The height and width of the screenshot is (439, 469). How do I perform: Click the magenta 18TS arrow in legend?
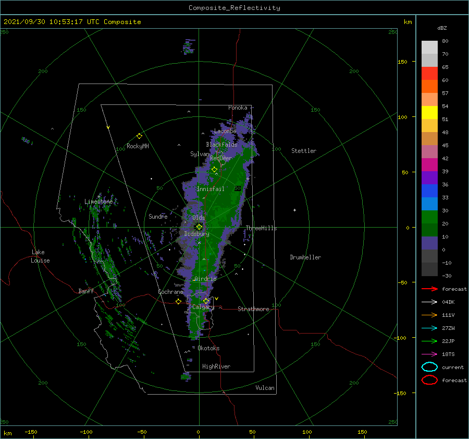[429, 354]
